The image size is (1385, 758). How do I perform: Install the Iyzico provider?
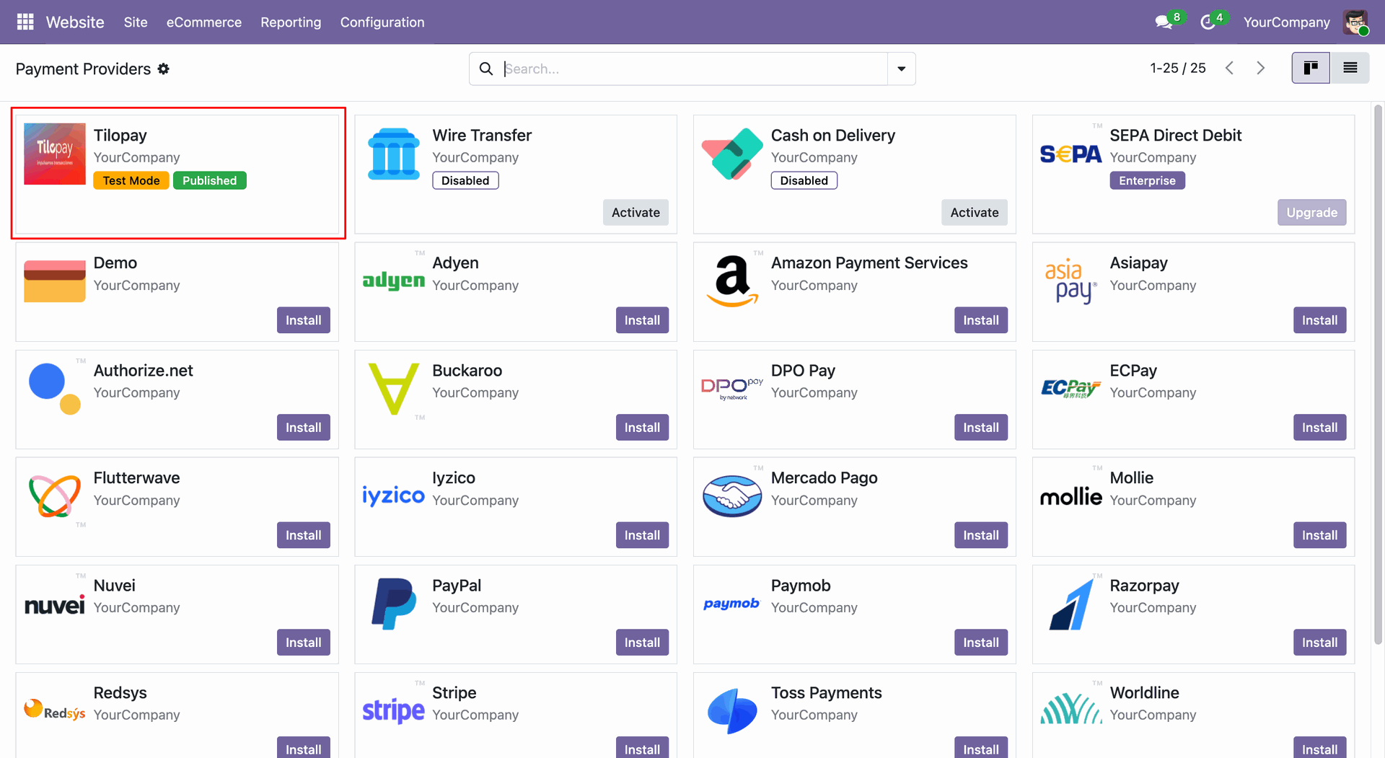click(x=642, y=534)
